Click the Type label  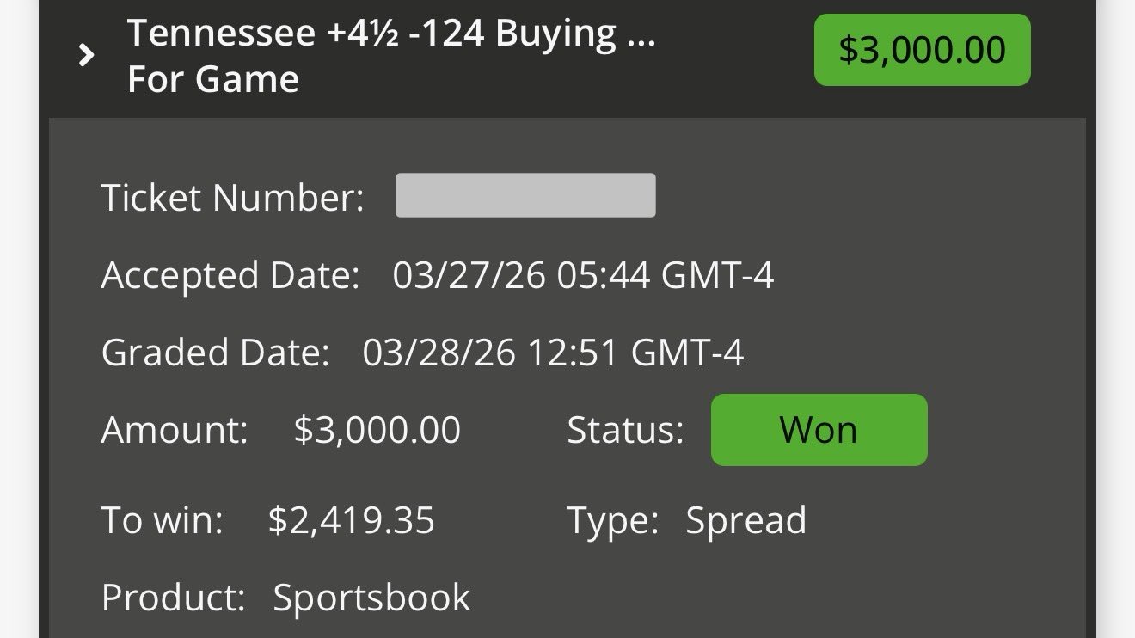[x=612, y=520]
